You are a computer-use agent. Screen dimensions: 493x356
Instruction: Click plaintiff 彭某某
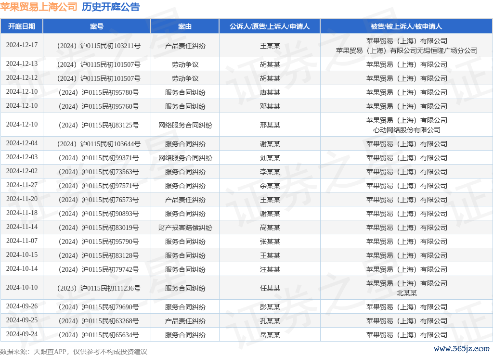[270, 307]
